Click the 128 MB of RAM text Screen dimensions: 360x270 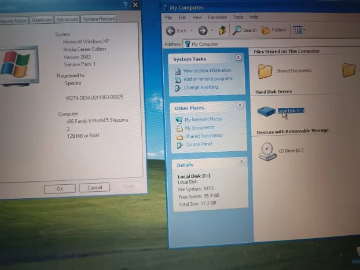tap(83, 136)
